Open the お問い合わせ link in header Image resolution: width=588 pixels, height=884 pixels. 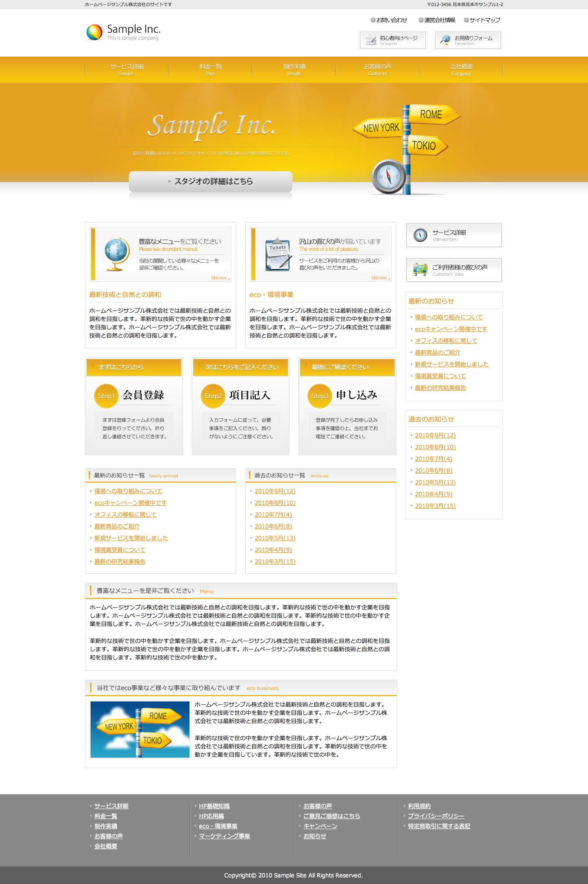[x=391, y=20]
